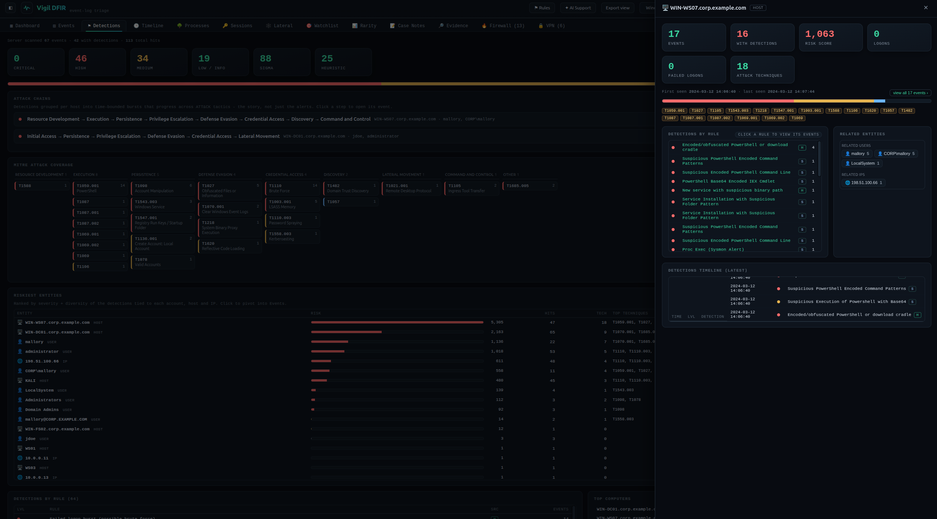This screenshot has width=937, height=519.
Task: Close the WIN-WS07 host detail panel
Action: pyautogui.click(x=926, y=8)
